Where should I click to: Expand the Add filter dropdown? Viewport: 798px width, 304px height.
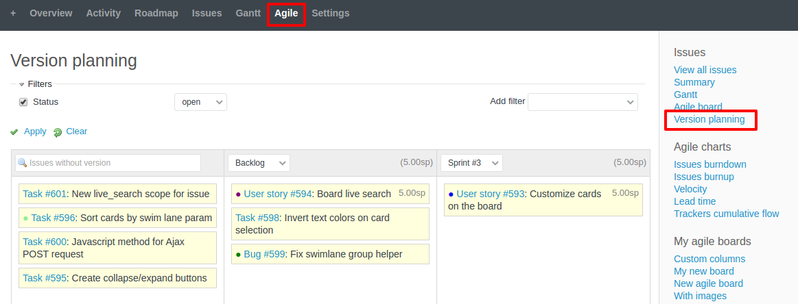click(582, 102)
